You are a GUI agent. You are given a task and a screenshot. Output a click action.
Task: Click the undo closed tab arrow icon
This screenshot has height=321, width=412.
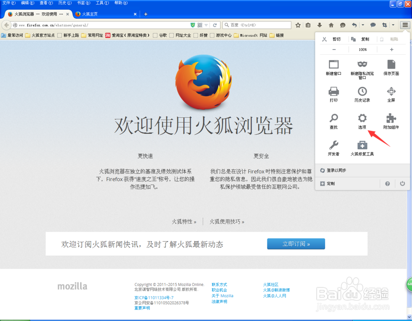354,25
